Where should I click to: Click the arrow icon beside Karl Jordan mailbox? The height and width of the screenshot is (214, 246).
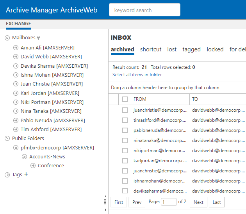[16, 93]
